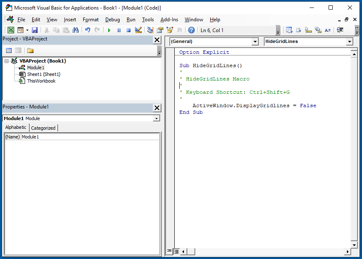The width and height of the screenshot is (362, 259).
Task: Click the View Microsoft Excel icon
Action: click(11, 30)
